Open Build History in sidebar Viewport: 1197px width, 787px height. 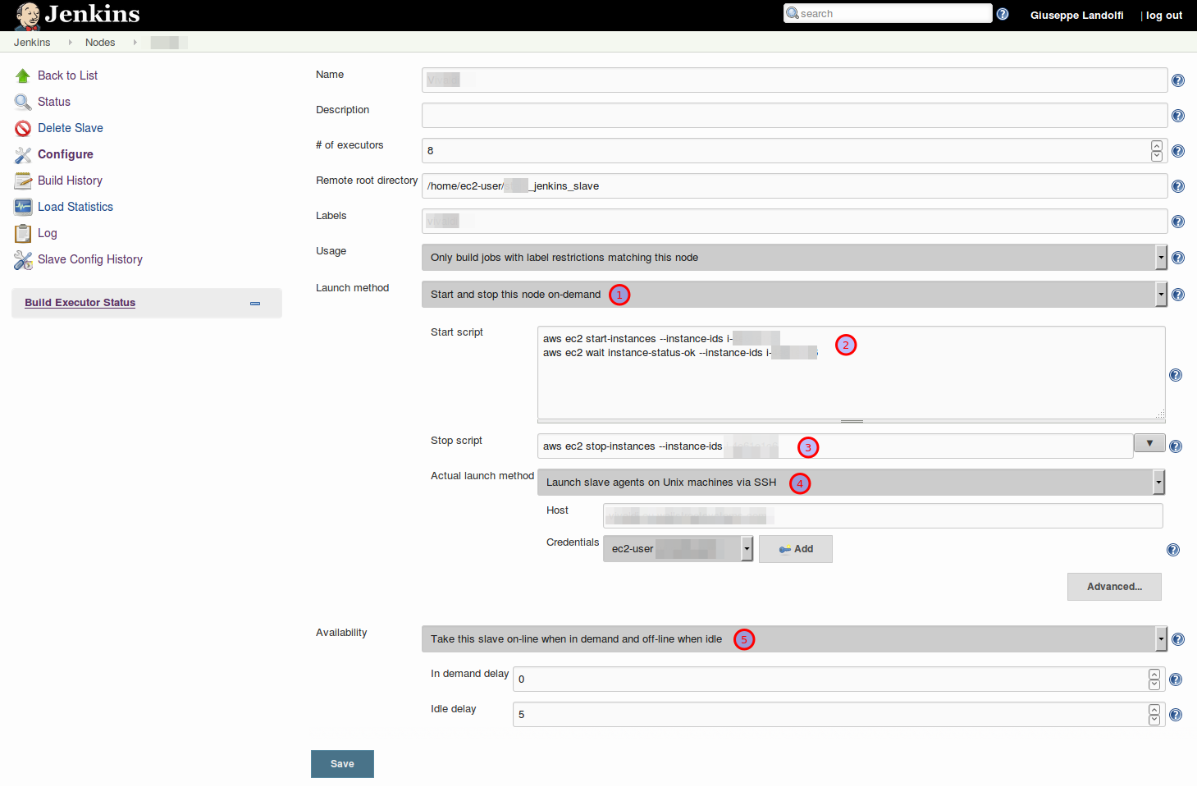point(70,181)
